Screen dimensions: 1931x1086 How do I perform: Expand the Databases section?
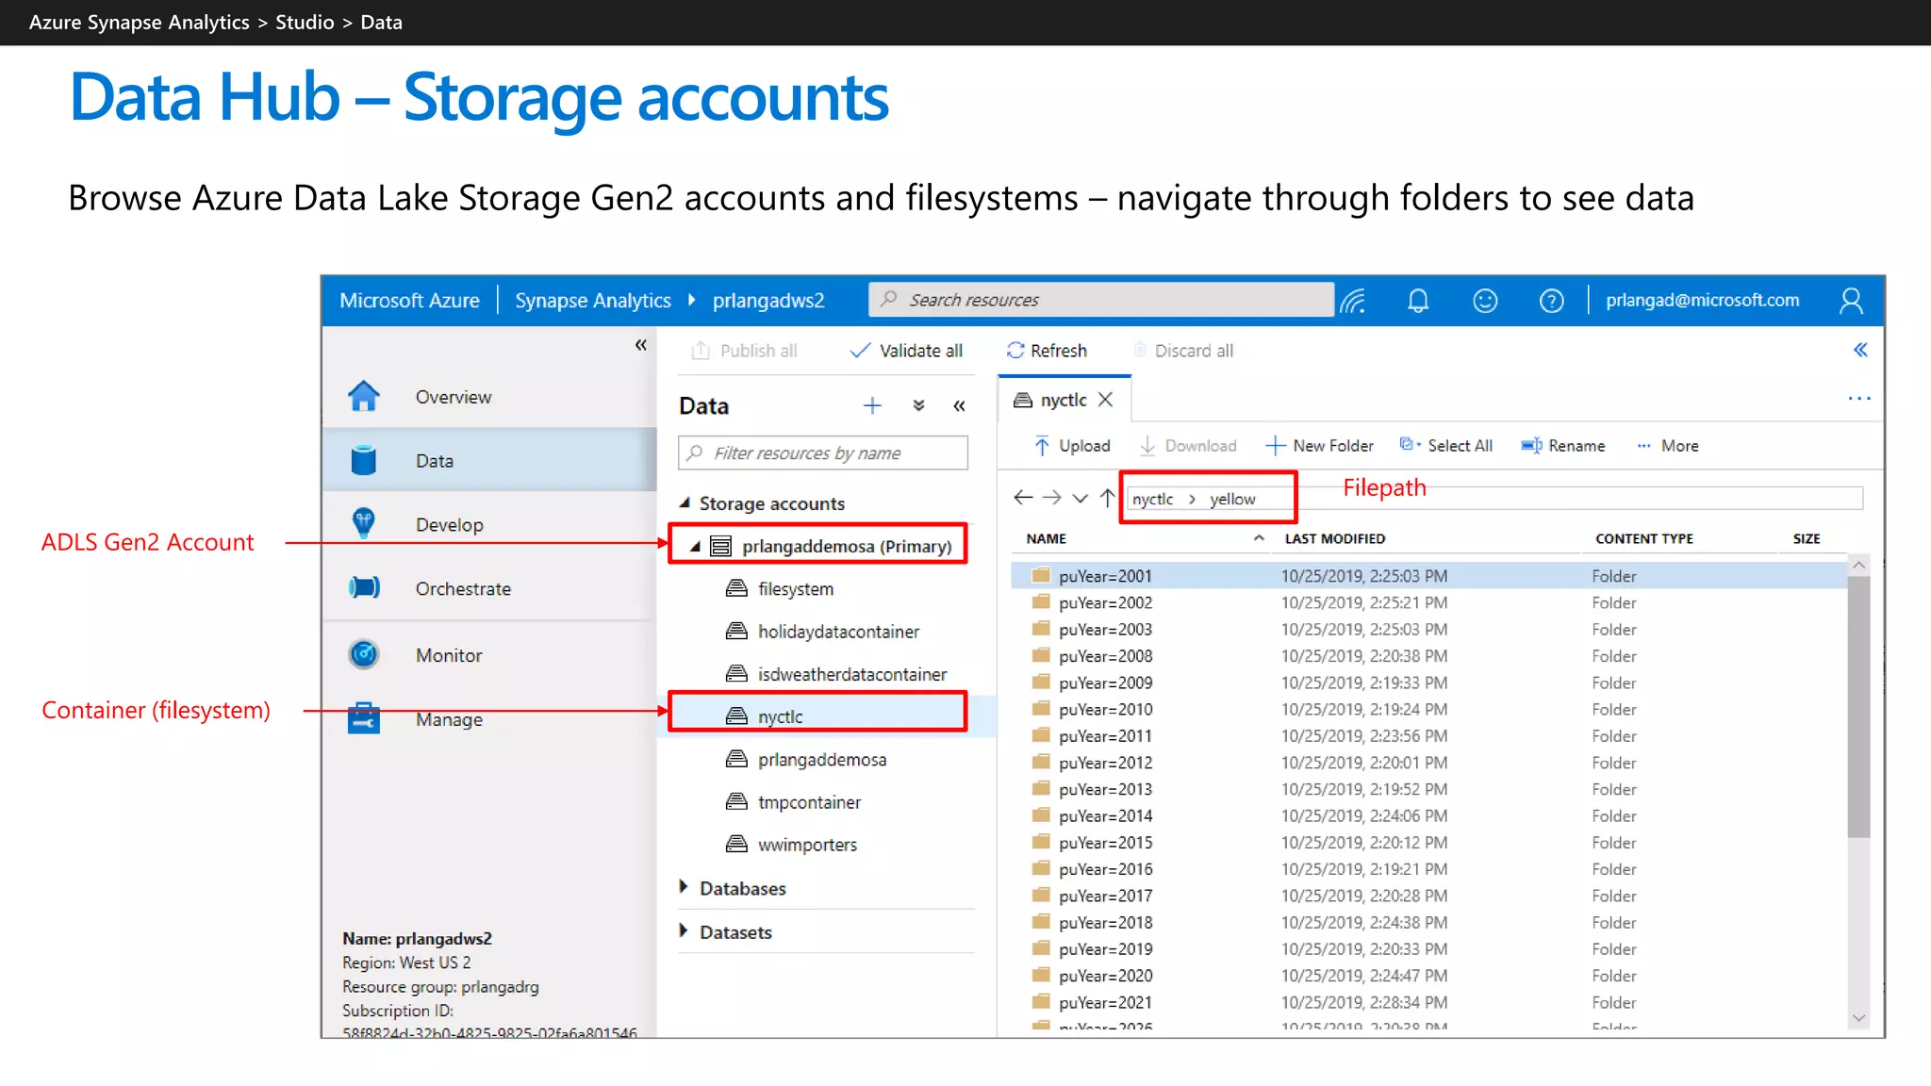[x=685, y=887]
